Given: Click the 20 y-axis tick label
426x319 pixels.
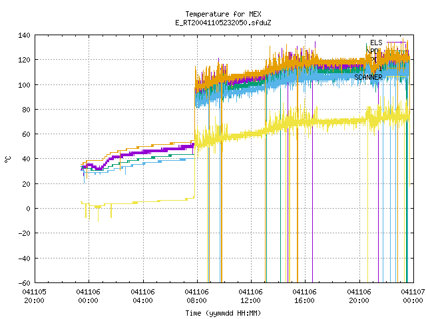Looking at the screenshot, I should point(27,184).
